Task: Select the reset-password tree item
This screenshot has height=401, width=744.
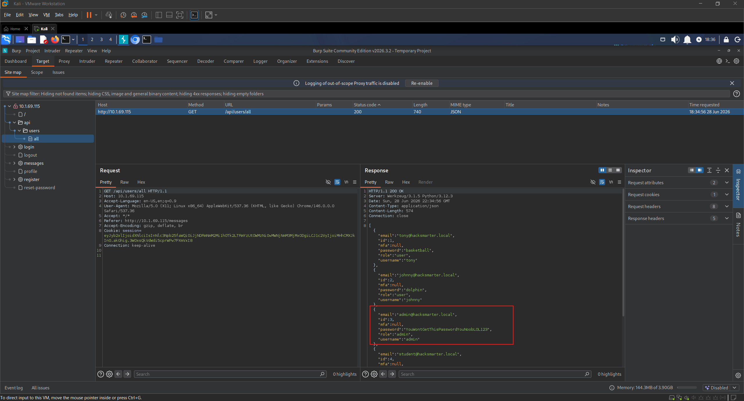Action: point(40,187)
